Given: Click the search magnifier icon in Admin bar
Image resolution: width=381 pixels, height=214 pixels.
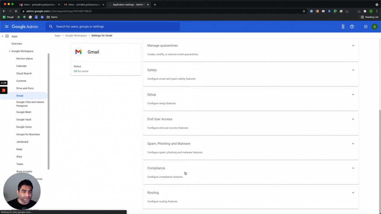Looking at the screenshot, I should [51, 27].
